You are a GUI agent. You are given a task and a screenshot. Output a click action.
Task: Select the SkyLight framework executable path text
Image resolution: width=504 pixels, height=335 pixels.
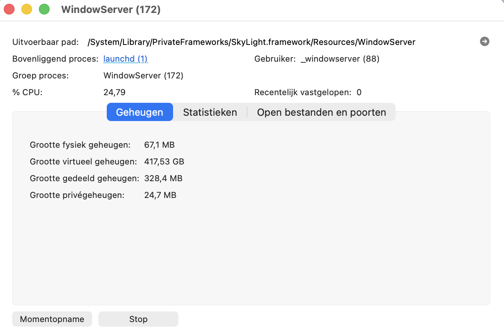click(252, 42)
